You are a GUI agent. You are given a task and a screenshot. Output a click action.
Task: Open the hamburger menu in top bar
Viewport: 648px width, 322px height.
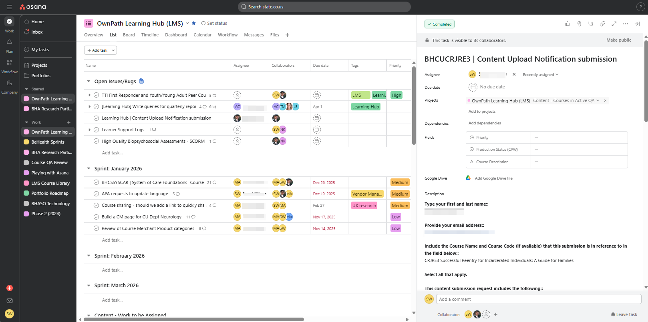(9, 7)
